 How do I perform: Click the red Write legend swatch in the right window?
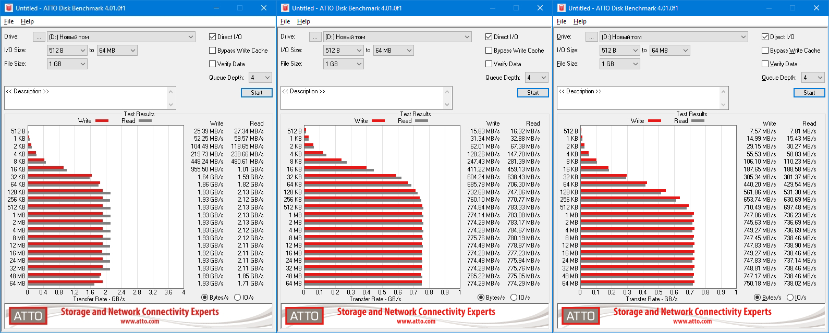[655, 121]
